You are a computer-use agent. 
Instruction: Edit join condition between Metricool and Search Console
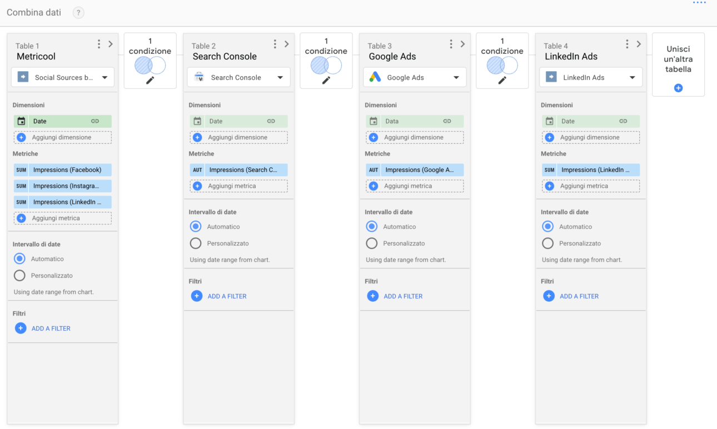coord(150,80)
